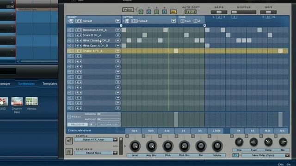Adjust the Grid slider
Viewport: 296px width, 166px height.
pos(268,12)
